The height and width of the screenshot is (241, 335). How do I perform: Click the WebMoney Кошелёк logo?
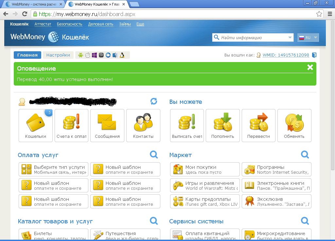tap(50, 37)
